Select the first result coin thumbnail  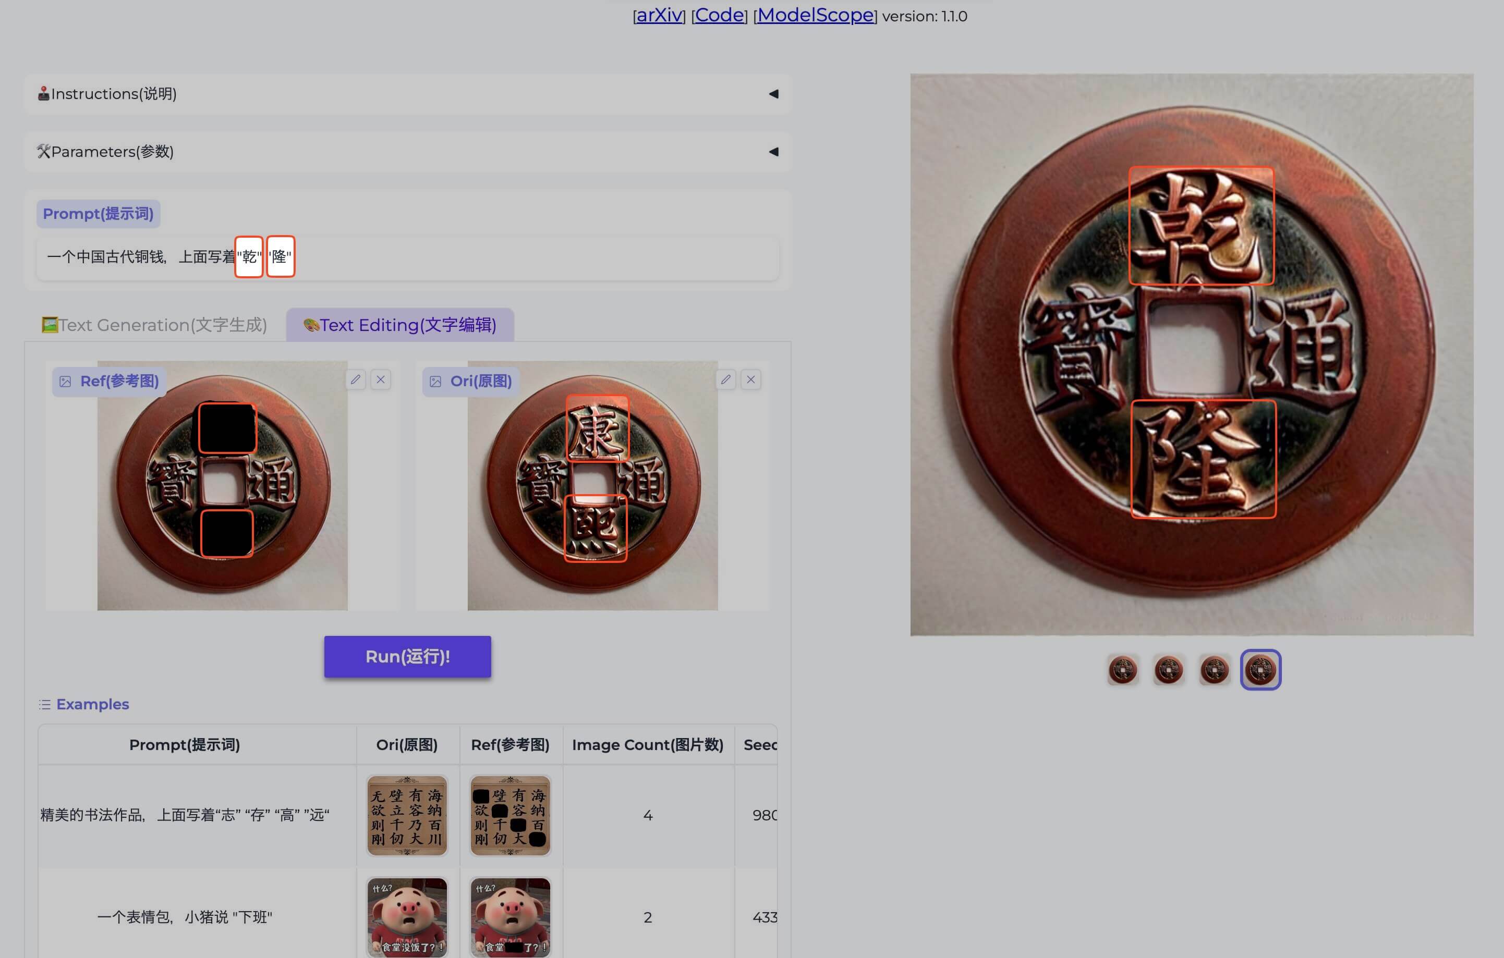click(1122, 670)
